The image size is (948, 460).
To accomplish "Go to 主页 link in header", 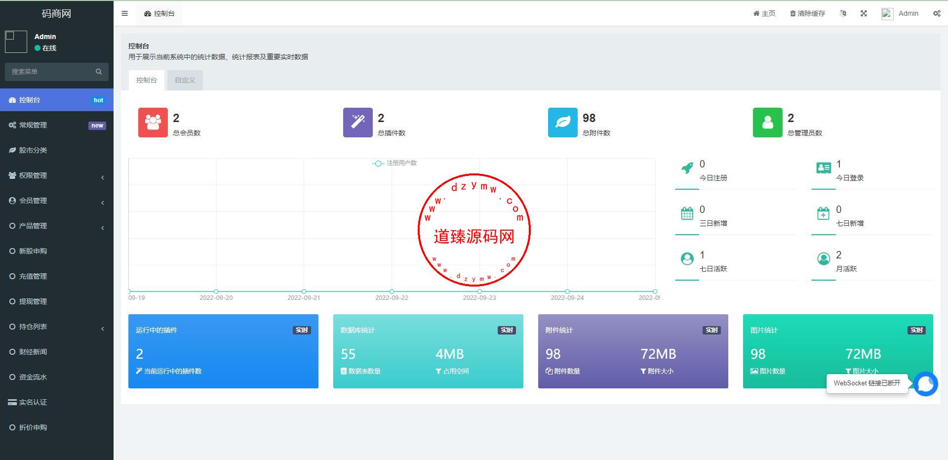I will [x=764, y=13].
